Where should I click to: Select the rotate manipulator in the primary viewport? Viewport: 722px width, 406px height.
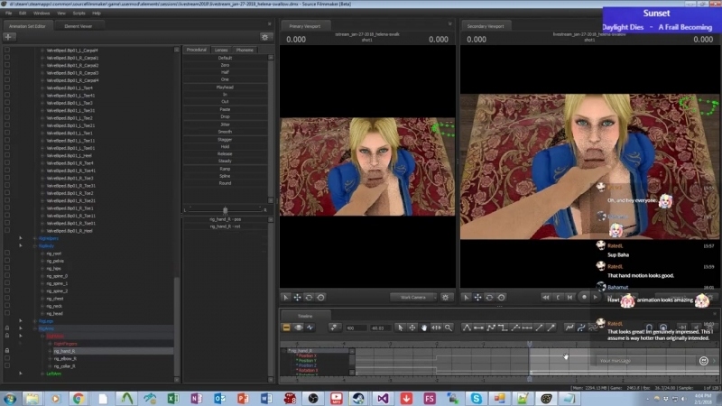(310, 297)
